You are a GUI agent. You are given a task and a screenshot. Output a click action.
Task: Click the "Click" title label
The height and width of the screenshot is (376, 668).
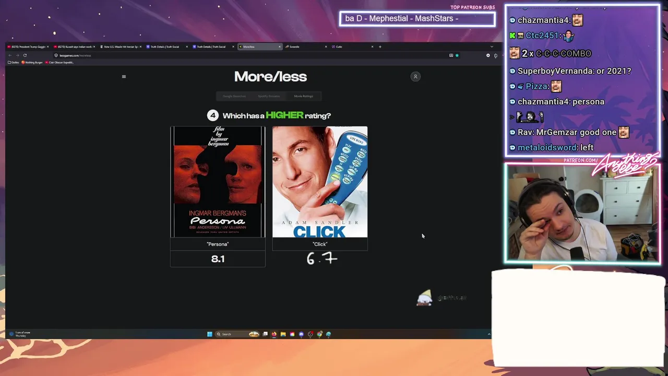(x=320, y=244)
